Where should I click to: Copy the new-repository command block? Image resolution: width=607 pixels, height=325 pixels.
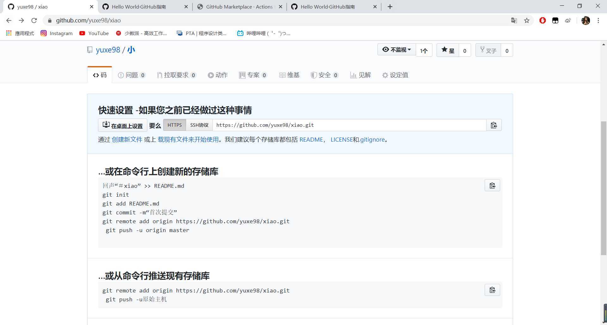[492, 186]
